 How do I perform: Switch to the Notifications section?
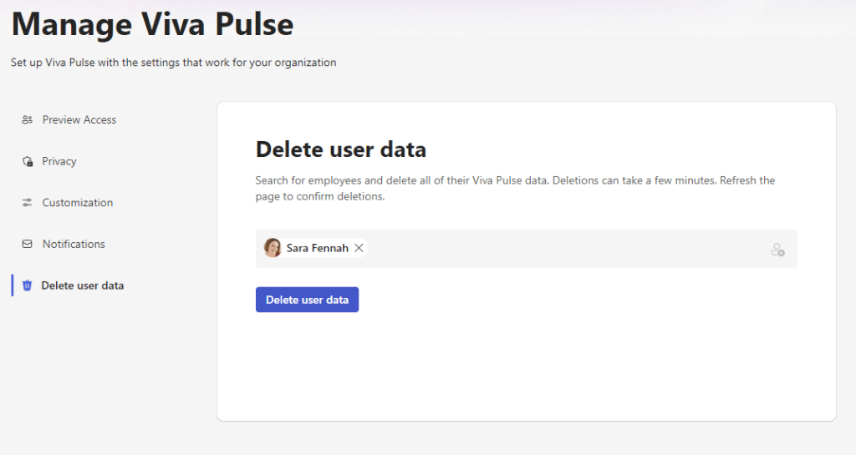coord(74,244)
